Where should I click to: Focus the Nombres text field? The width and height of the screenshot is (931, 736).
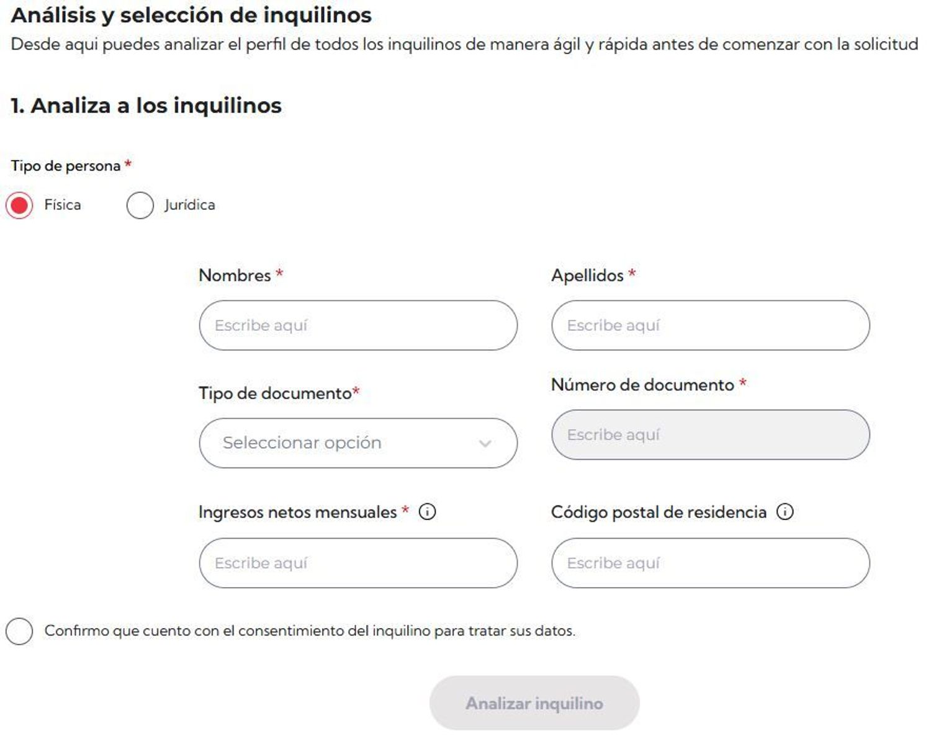pyautogui.click(x=358, y=326)
